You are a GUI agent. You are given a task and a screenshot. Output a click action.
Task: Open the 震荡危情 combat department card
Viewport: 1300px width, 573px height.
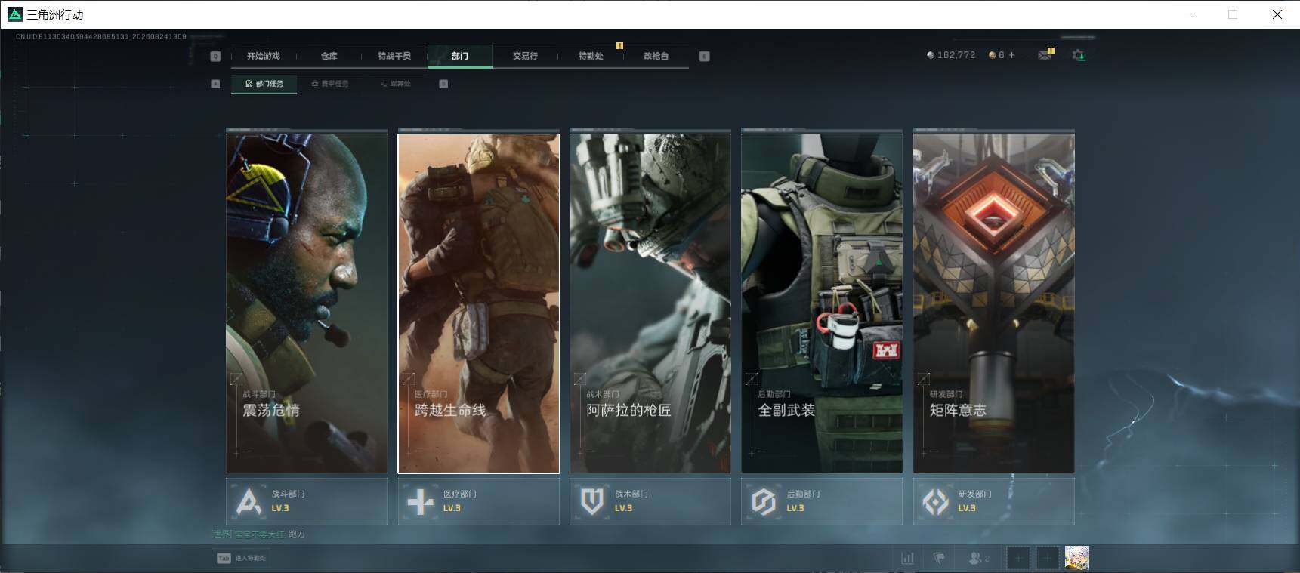click(x=307, y=303)
